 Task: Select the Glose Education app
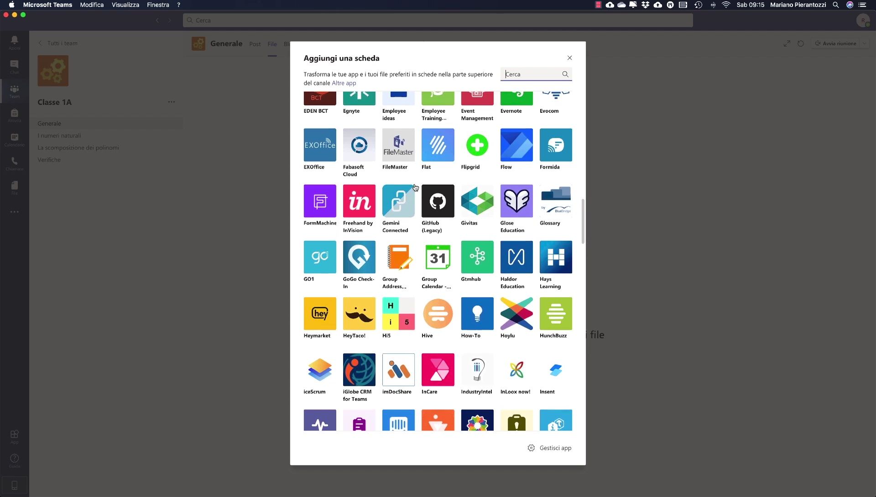516,201
